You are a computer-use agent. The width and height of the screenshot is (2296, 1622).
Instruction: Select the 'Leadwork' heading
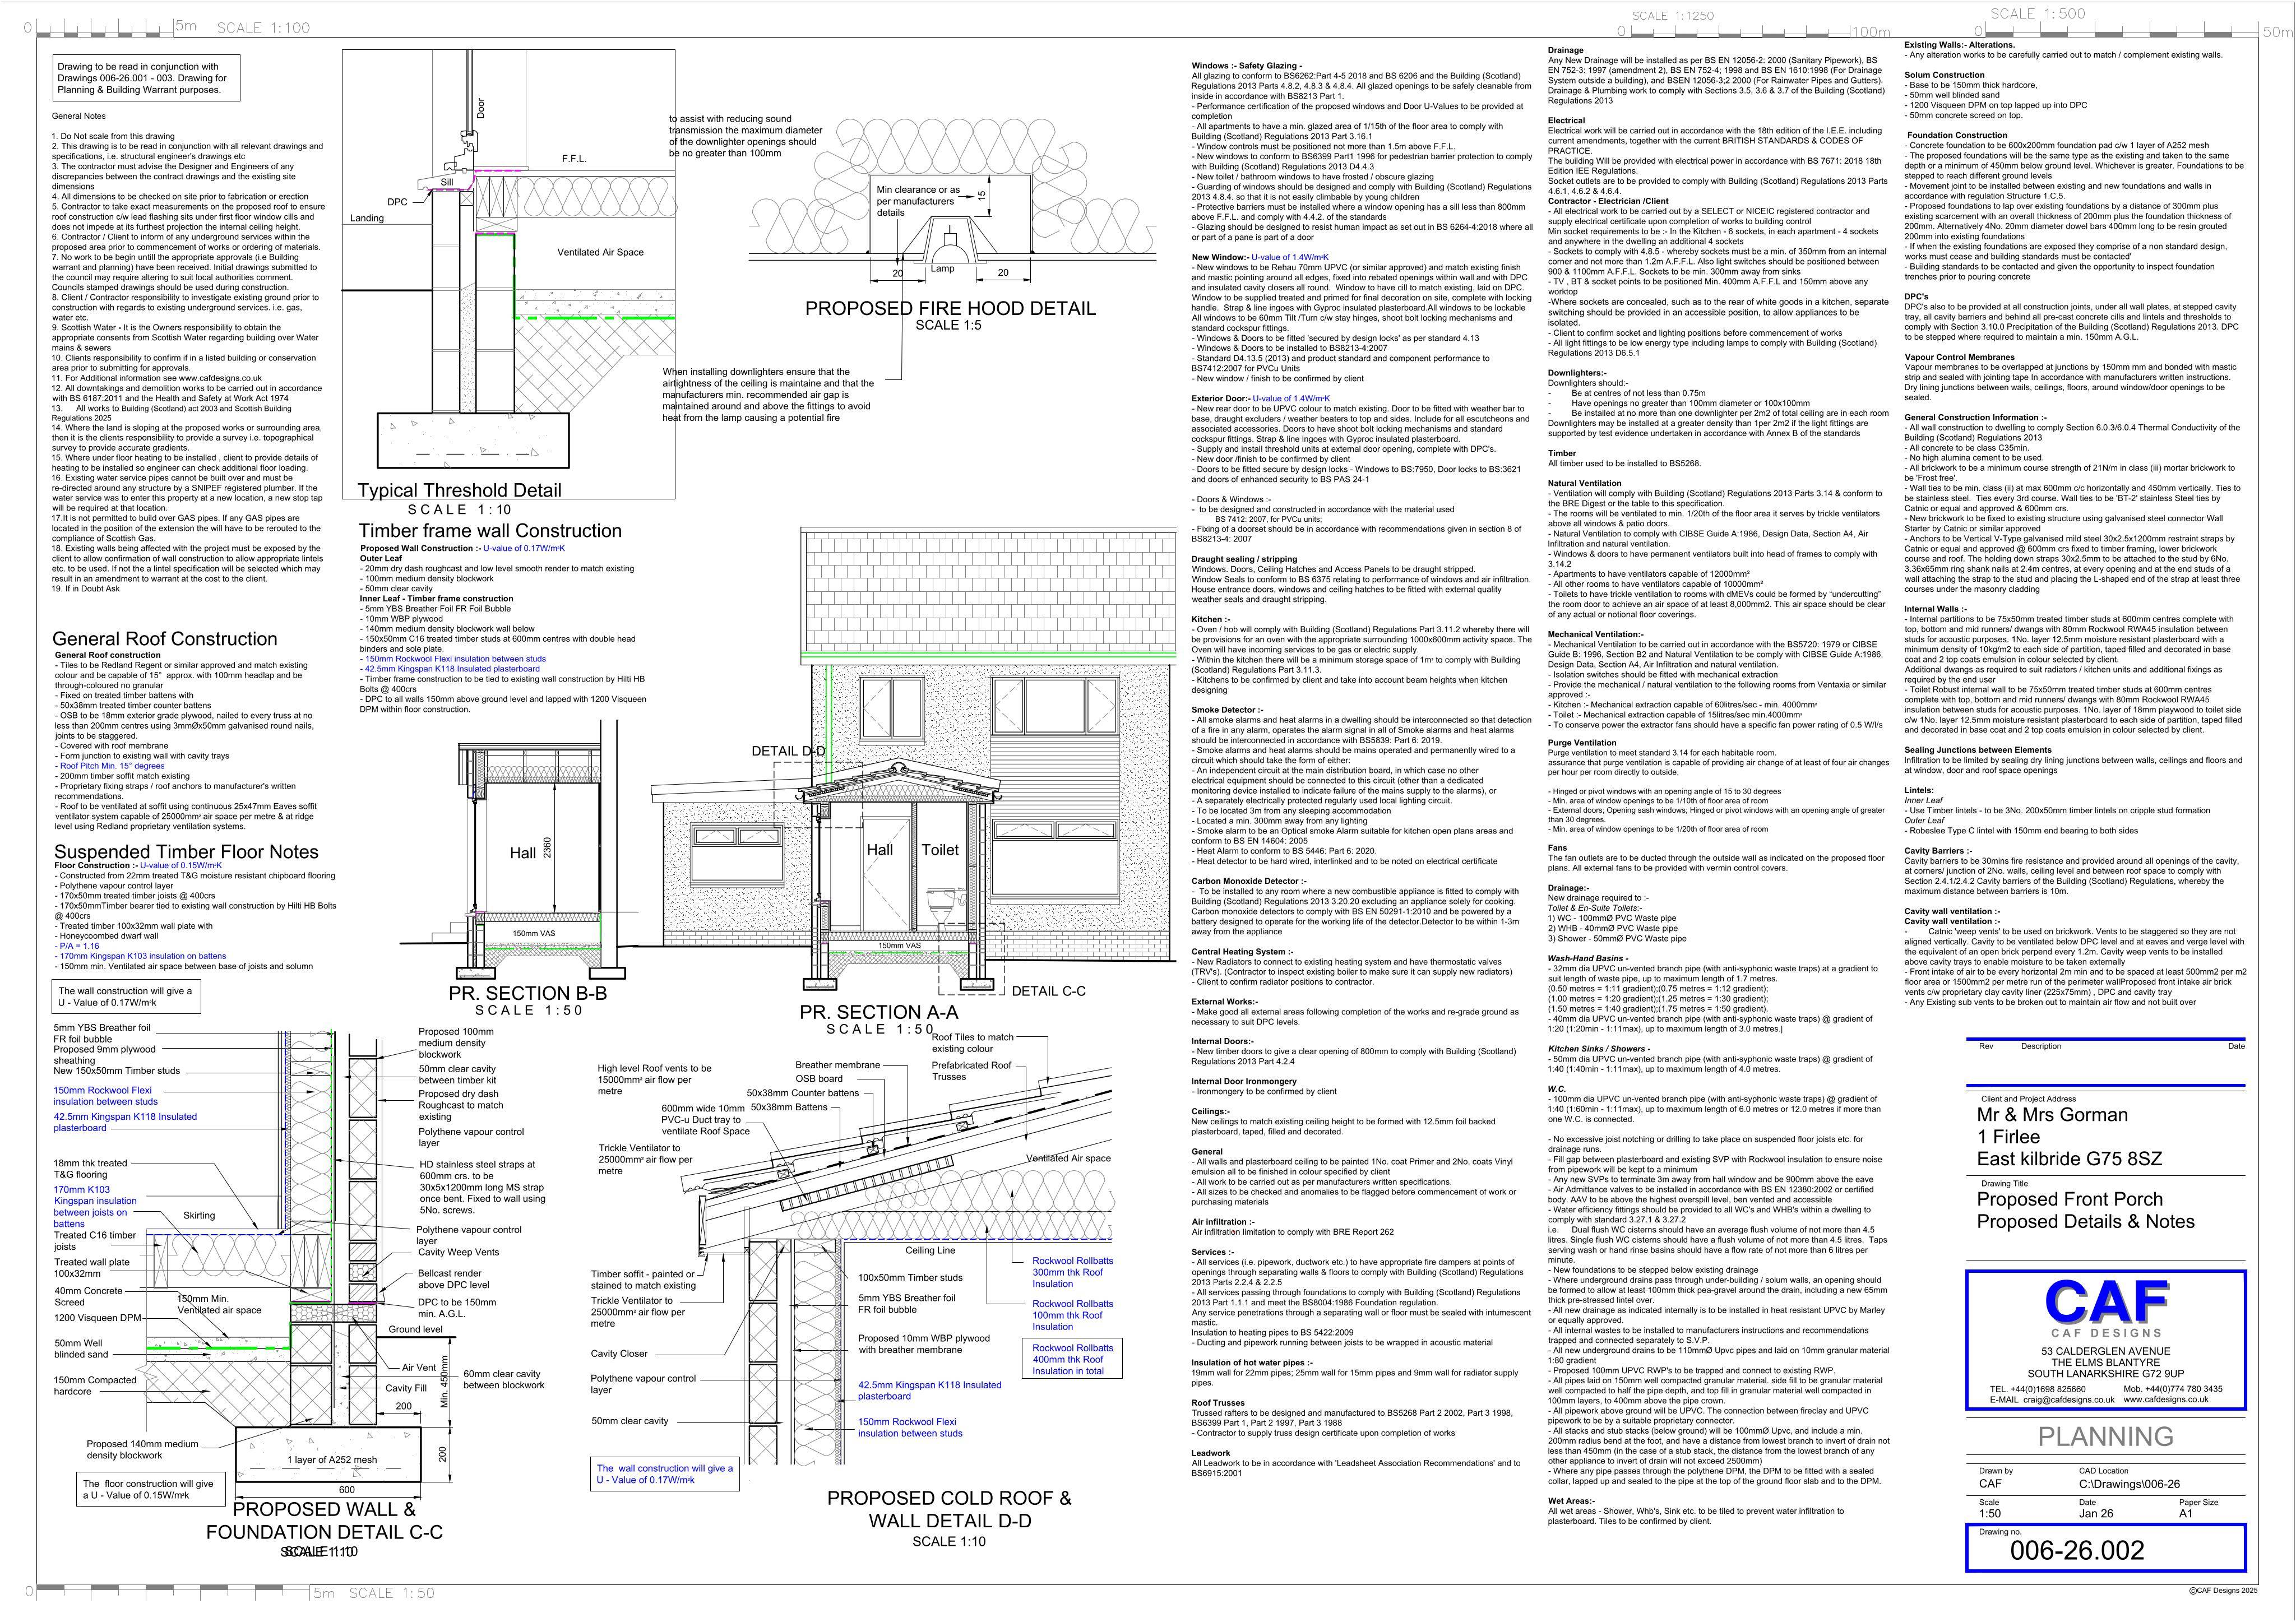tap(1211, 1453)
